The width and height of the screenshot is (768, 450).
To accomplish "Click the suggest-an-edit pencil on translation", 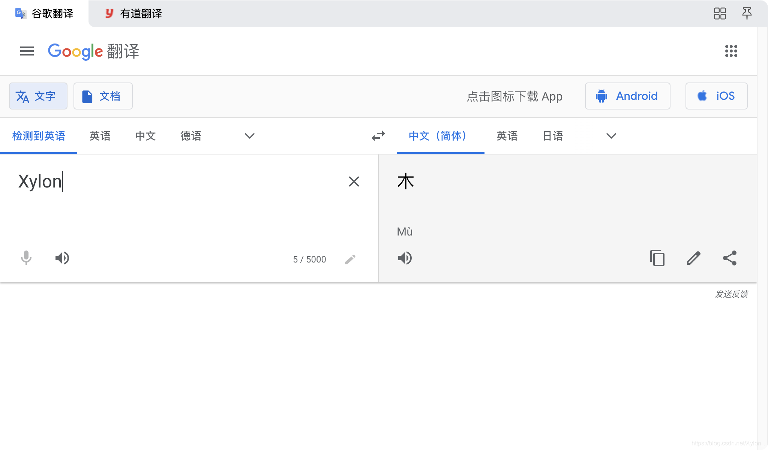I will click(693, 258).
